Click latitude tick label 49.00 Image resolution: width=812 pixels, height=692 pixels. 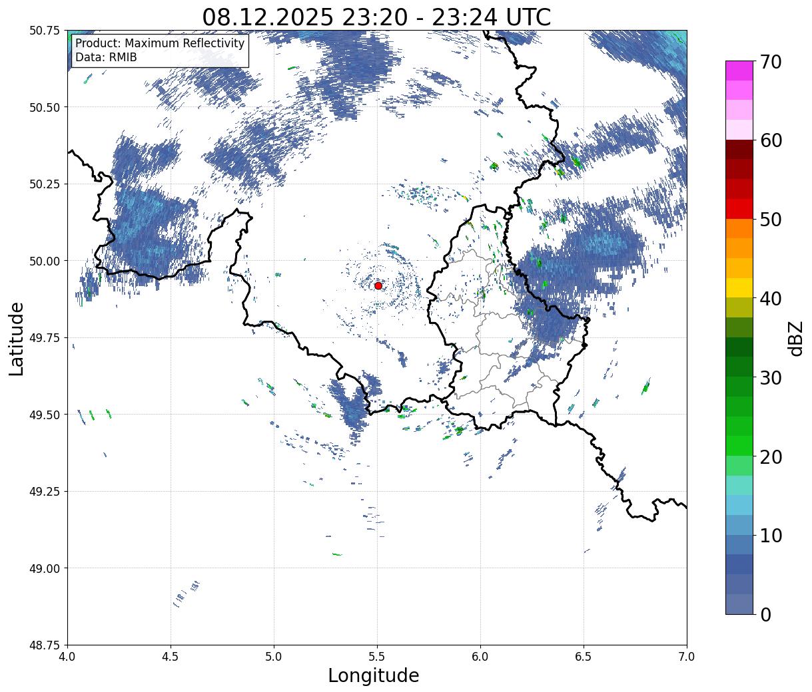coord(44,568)
